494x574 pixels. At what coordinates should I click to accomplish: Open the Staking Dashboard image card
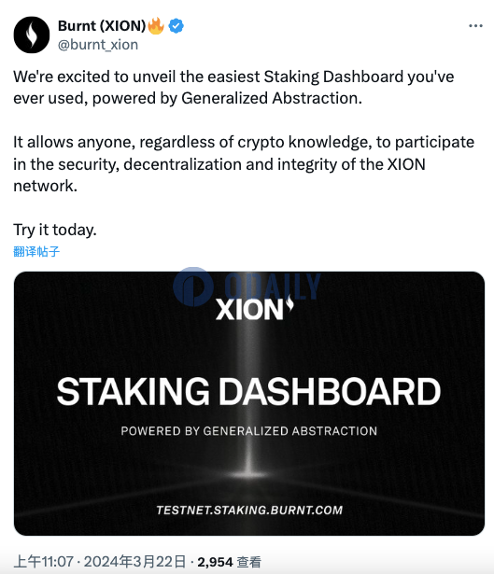click(x=249, y=403)
